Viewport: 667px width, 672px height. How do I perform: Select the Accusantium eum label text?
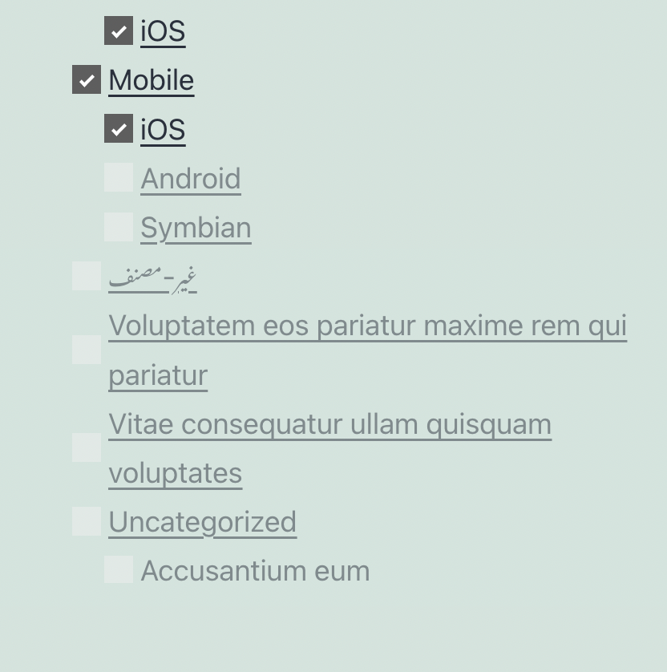coord(256,569)
